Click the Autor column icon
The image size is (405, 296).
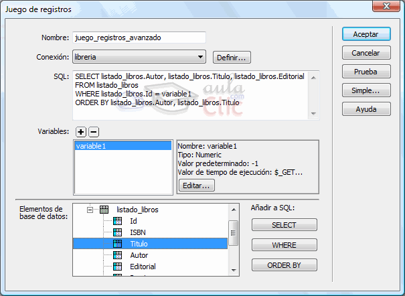(118, 255)
